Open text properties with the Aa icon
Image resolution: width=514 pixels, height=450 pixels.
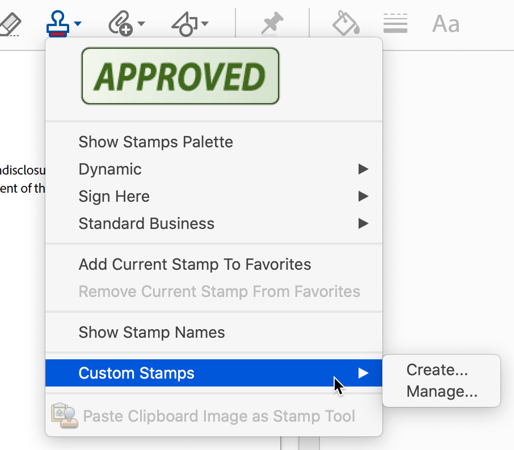pyautogui.click(x=445, y=23)
